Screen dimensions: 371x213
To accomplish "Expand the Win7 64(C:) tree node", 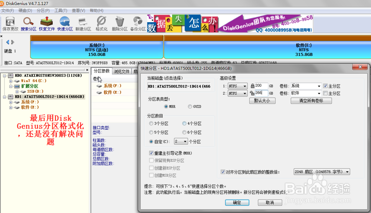I will pos(11,81).
